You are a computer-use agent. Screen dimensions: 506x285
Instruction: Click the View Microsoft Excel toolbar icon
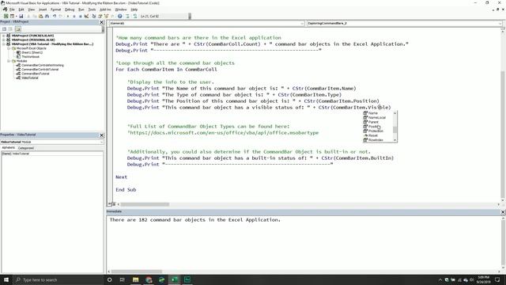pyautogui.click(x=6, y=16)
